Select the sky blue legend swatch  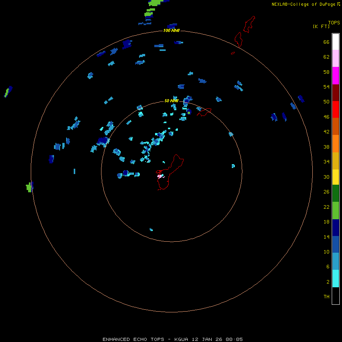click(336, 261)
